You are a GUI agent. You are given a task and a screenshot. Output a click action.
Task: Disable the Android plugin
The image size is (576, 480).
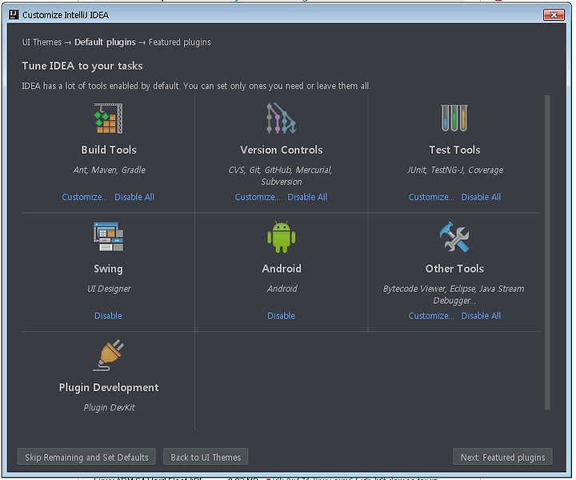(x=281, y=316)
